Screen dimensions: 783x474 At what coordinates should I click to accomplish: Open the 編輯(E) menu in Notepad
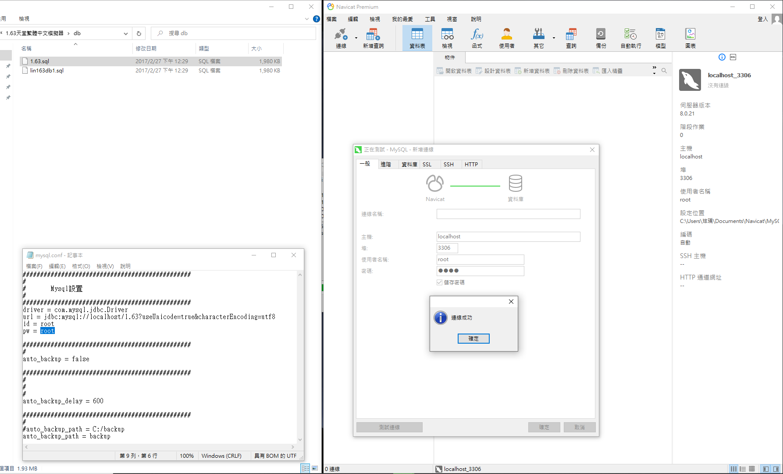(57, 266)
